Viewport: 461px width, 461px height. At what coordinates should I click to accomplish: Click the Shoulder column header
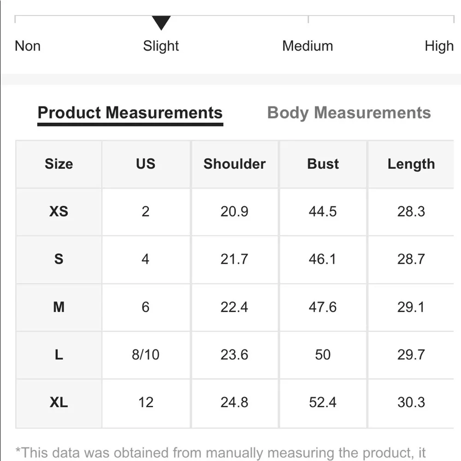(234, 164)
